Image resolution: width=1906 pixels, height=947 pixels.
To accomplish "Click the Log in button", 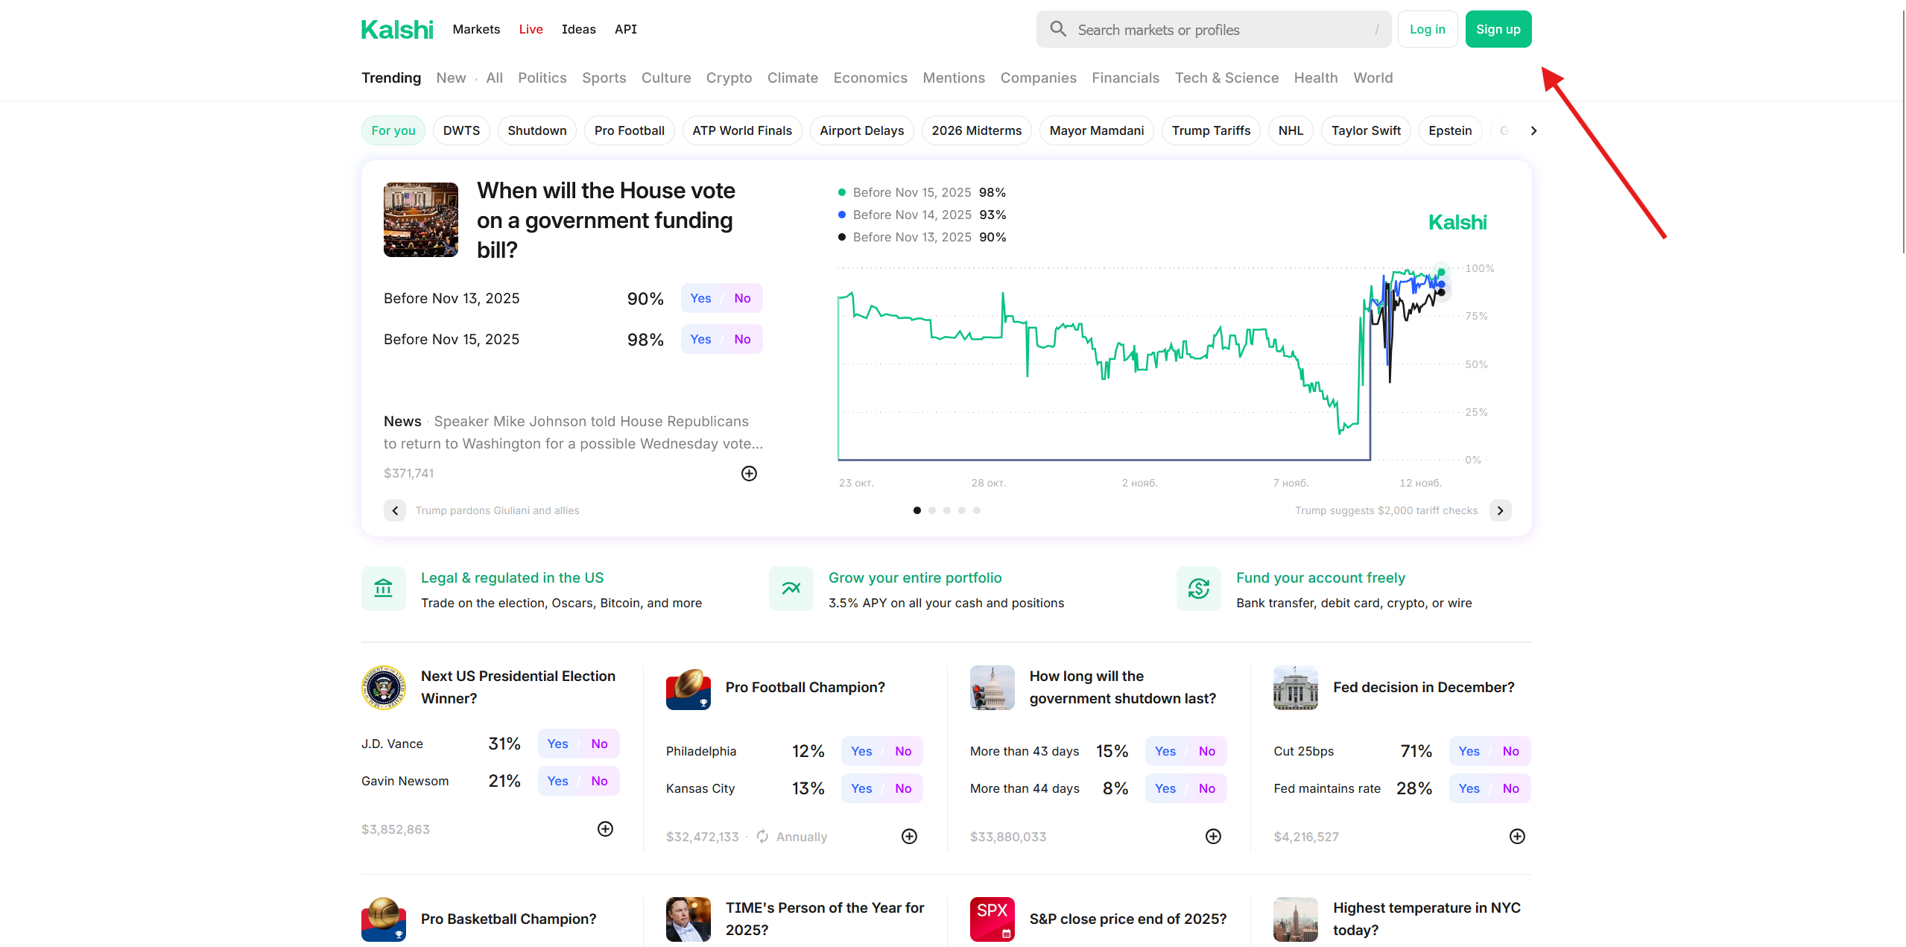I will click(x=1427, y=29).
